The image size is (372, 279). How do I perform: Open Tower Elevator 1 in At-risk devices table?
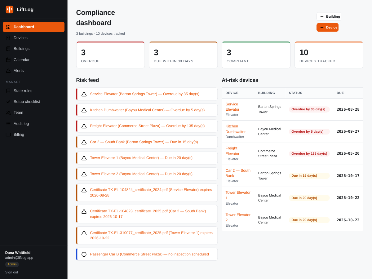(238, 195)
